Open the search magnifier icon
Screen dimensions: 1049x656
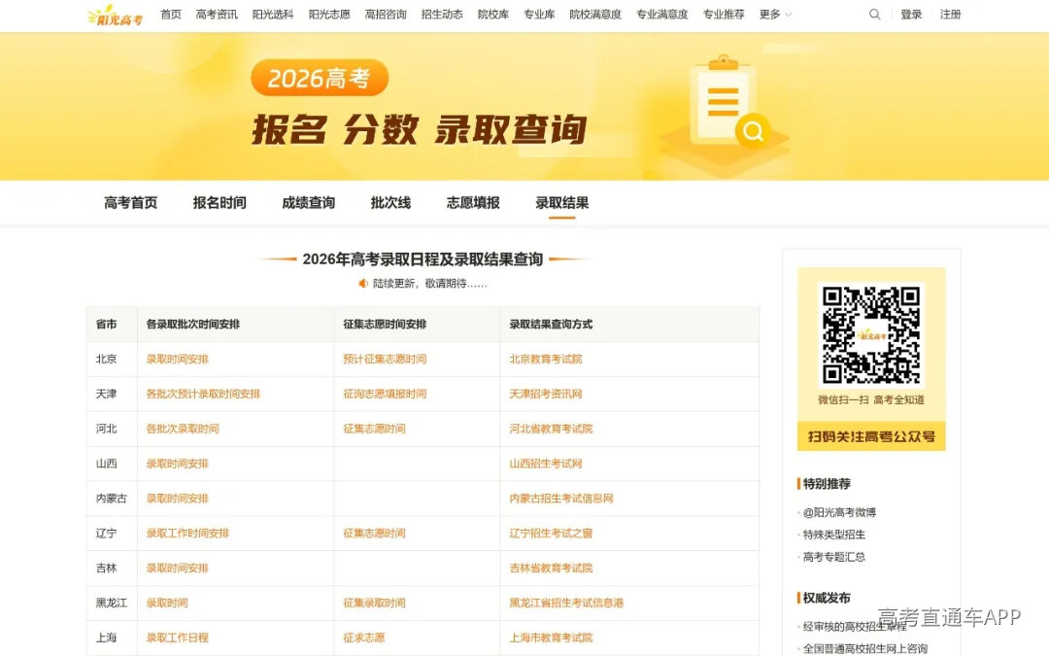(x=874, y=14)
